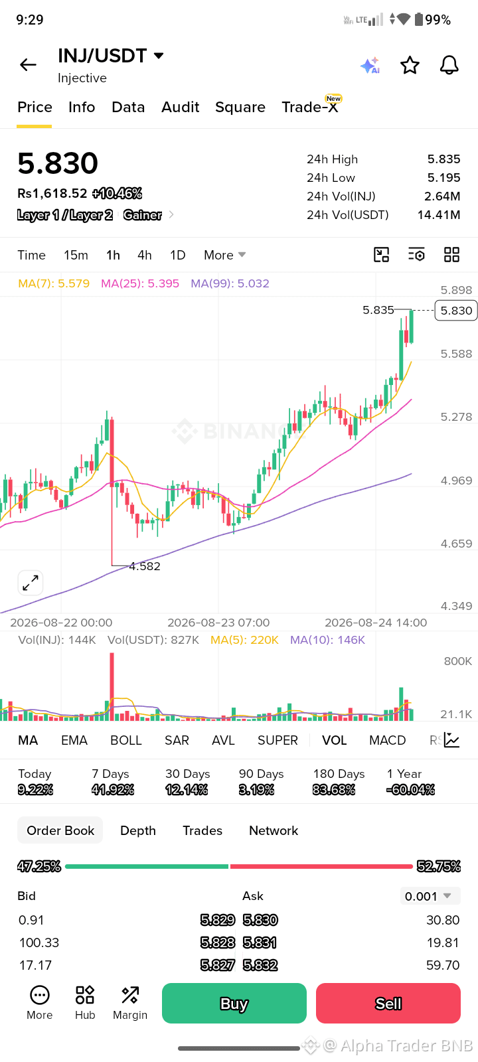
Task: Open chart grid layout icon
Action: click(x=452, y=255)
